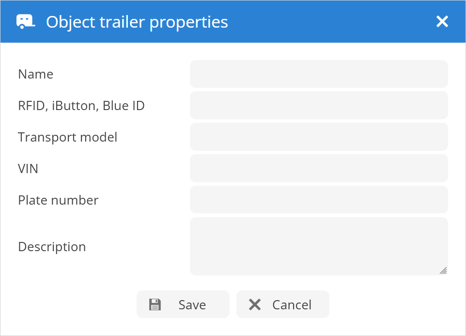The height and width of the screenshot is (336, 466).
Task: Click the X icon on Cancel button
Action: click(x=255, y=304)
